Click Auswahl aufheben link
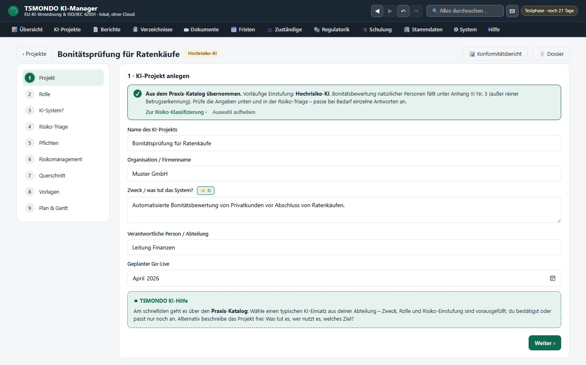The image size is (586, 365). point(234,112)
